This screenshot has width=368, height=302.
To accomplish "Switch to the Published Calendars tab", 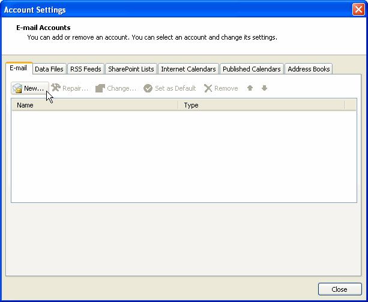I will [x=251, y=69].
